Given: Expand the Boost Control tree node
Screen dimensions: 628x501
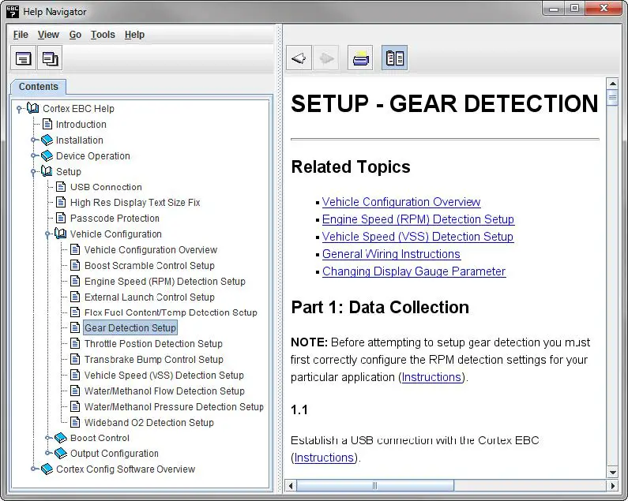Looking at the screenshot, I should [x=48, y=438].
